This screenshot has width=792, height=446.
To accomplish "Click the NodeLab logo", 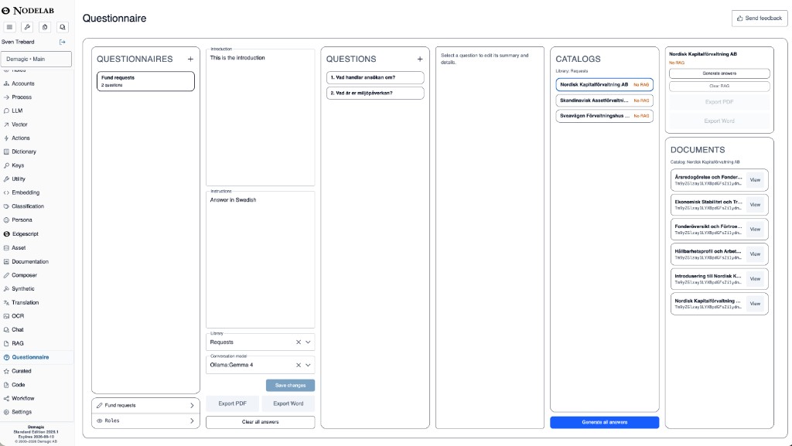I will 28,10.
